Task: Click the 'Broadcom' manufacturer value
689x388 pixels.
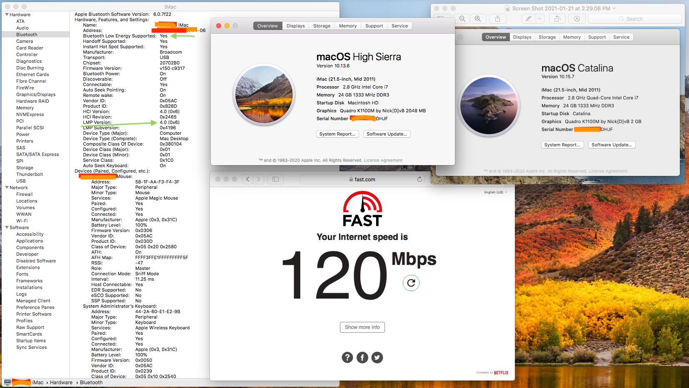Action: 171,52
